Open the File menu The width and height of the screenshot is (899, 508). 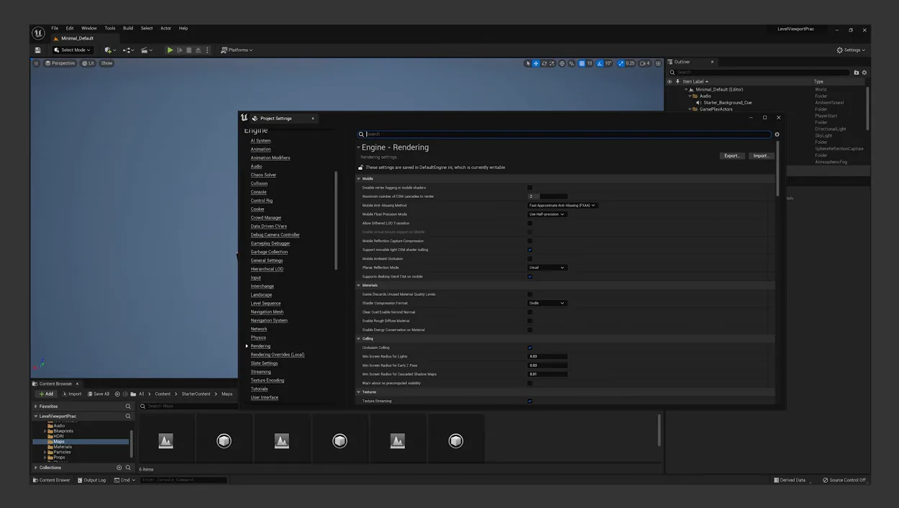55,28
